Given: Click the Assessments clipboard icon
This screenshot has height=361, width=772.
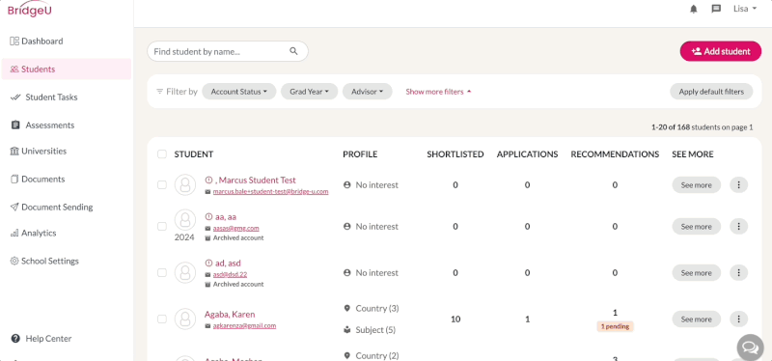Looking at the screenshot, I should click(x=15, y=125).
